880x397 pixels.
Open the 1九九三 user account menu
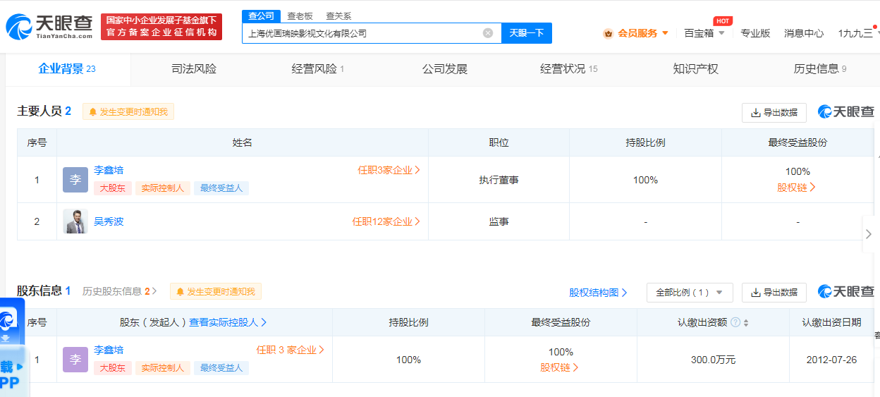coord(855,33)
